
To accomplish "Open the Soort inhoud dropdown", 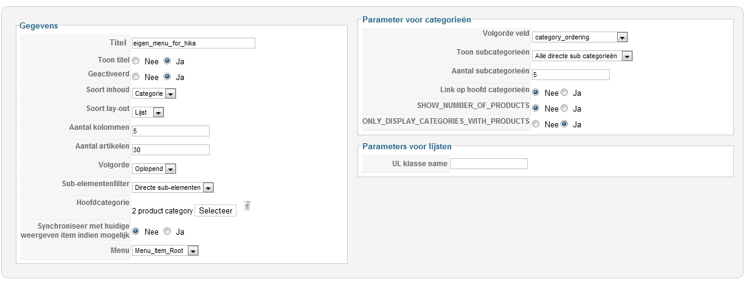I will pos(154,94).
